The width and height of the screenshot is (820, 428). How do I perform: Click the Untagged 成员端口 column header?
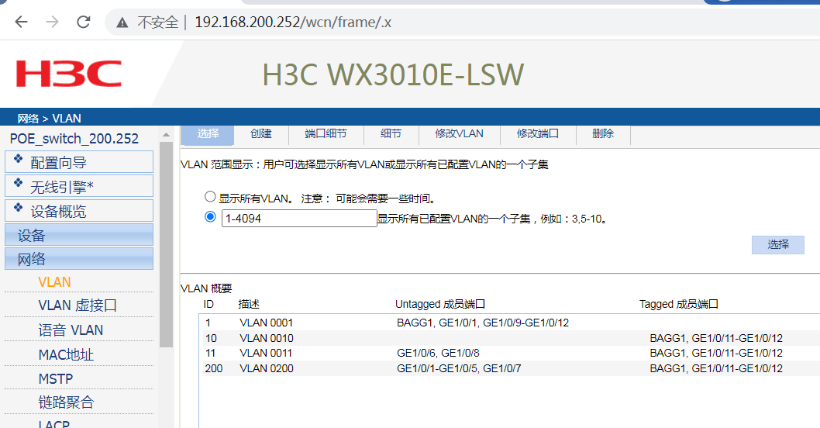[x=440, y=304]
